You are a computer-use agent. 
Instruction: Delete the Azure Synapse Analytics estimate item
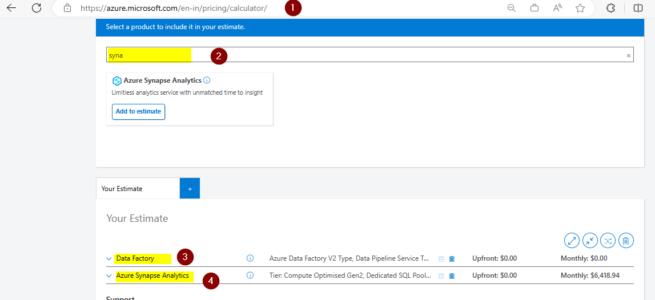[452, 276]
